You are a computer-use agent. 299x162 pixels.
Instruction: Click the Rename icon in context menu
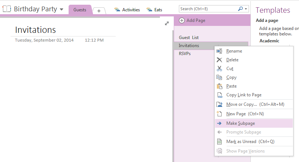[219, 51]
